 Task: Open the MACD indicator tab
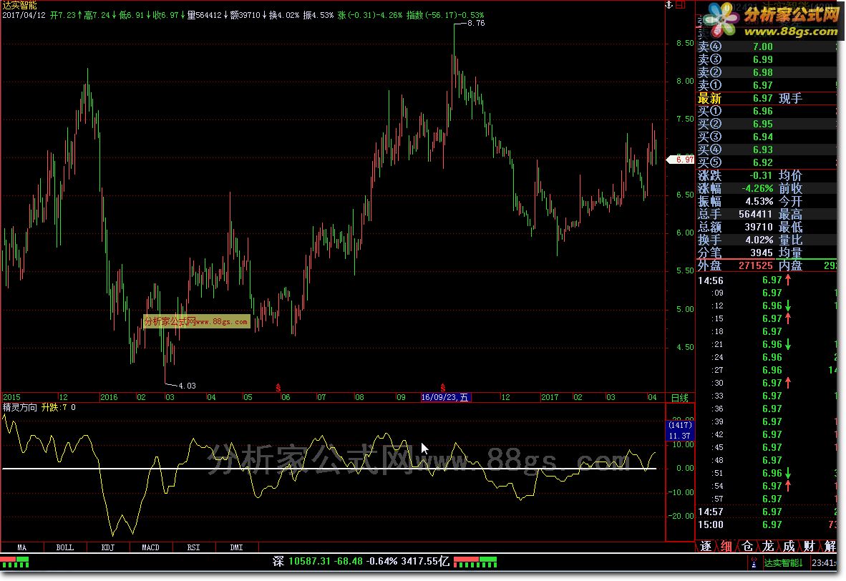[150, 547]
